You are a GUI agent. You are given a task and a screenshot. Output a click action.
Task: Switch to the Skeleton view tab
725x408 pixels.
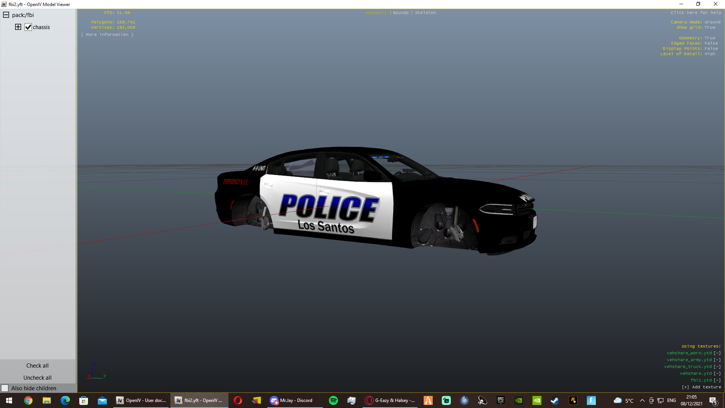[x=425, y=13]
